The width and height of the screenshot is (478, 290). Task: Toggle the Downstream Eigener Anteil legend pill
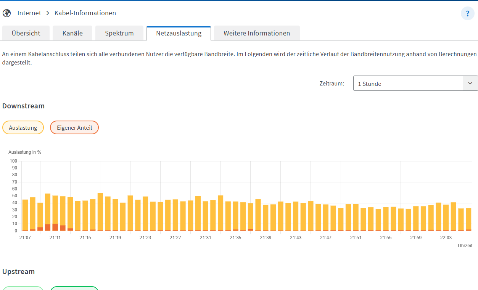pyautogui.click(x=74, y=127)
